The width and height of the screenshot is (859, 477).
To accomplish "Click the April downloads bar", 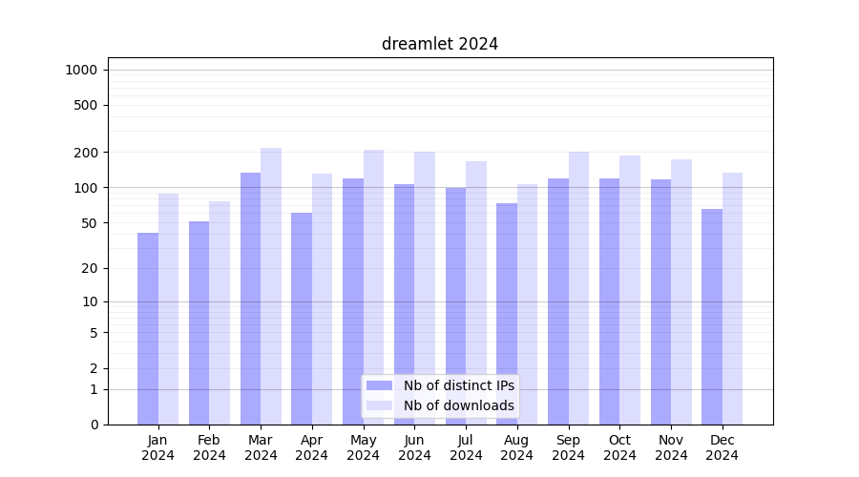I will click(322, 299).
